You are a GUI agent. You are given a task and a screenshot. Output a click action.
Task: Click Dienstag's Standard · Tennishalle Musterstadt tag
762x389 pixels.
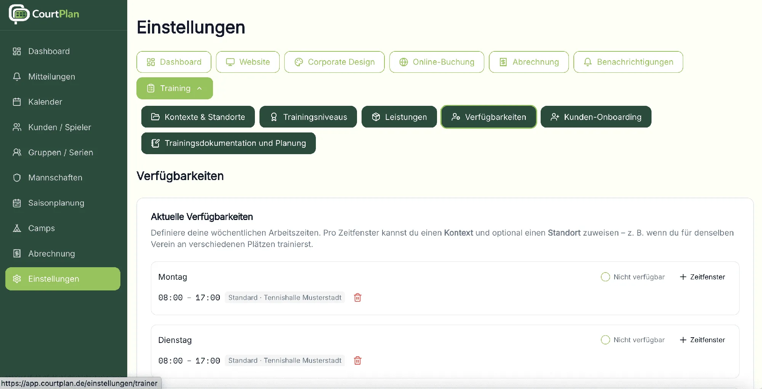285,360
